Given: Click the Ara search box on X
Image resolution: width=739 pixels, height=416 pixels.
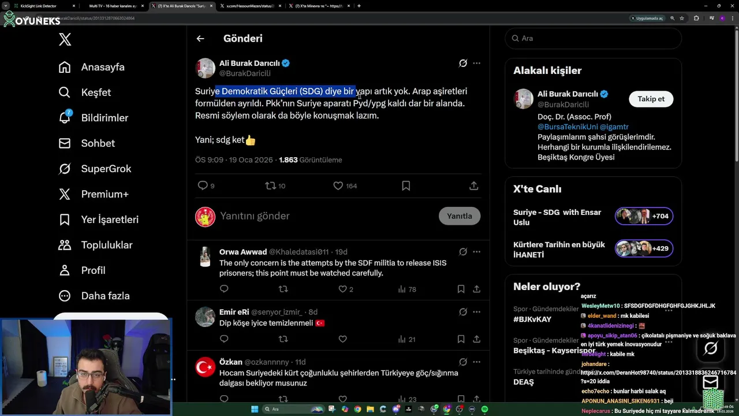Looking at the screenshot, I should 593,38.
